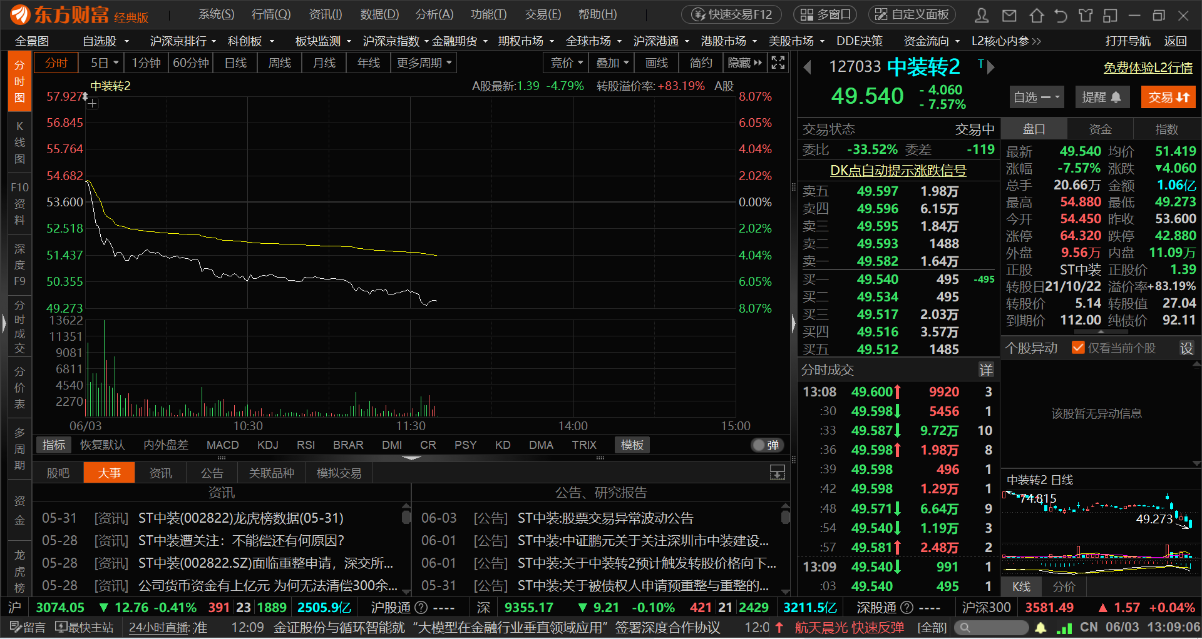Click the signal strength bars icon
Image resolution: width=1202 pixels, height=639 pixels.
1064,627
